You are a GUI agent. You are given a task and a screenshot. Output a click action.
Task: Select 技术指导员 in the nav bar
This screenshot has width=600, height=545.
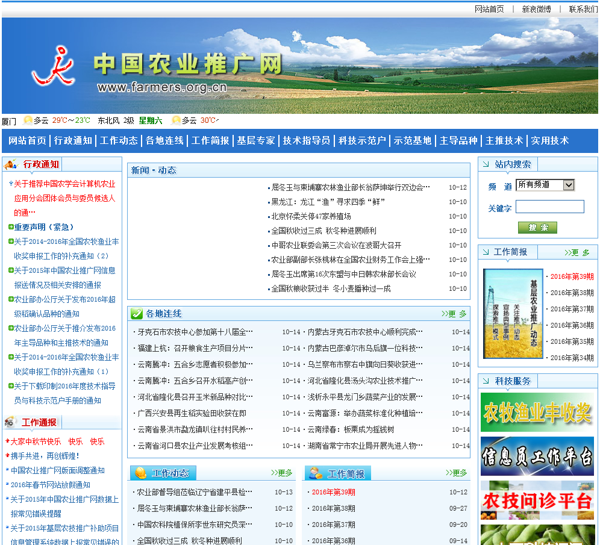pos(307,140)
